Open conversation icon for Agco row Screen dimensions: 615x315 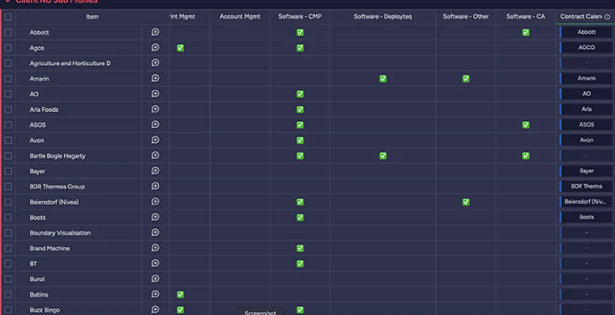tap(156, 47)
